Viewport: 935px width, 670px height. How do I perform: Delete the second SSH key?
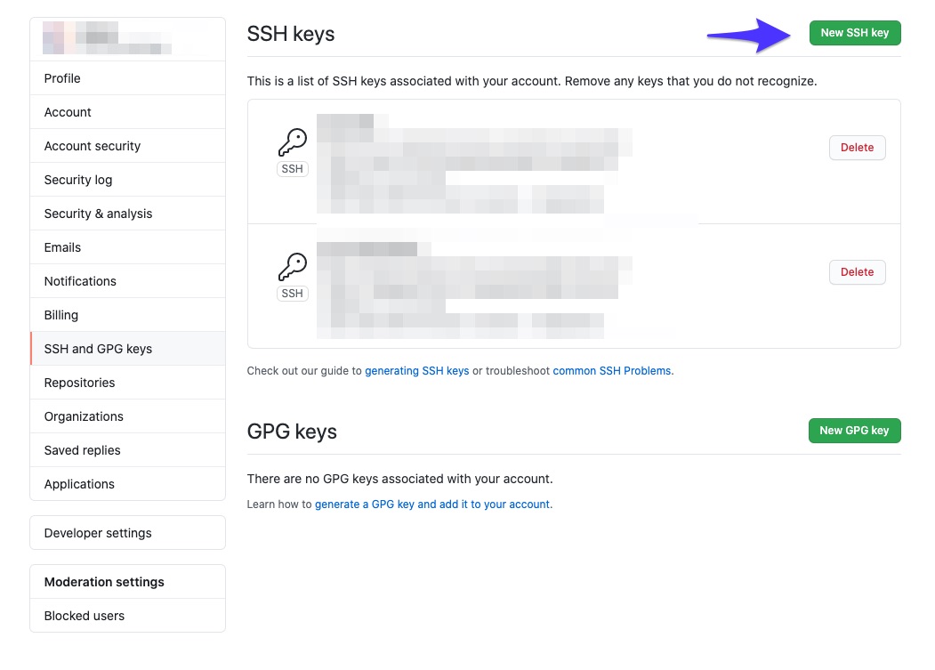coord(856,271)
